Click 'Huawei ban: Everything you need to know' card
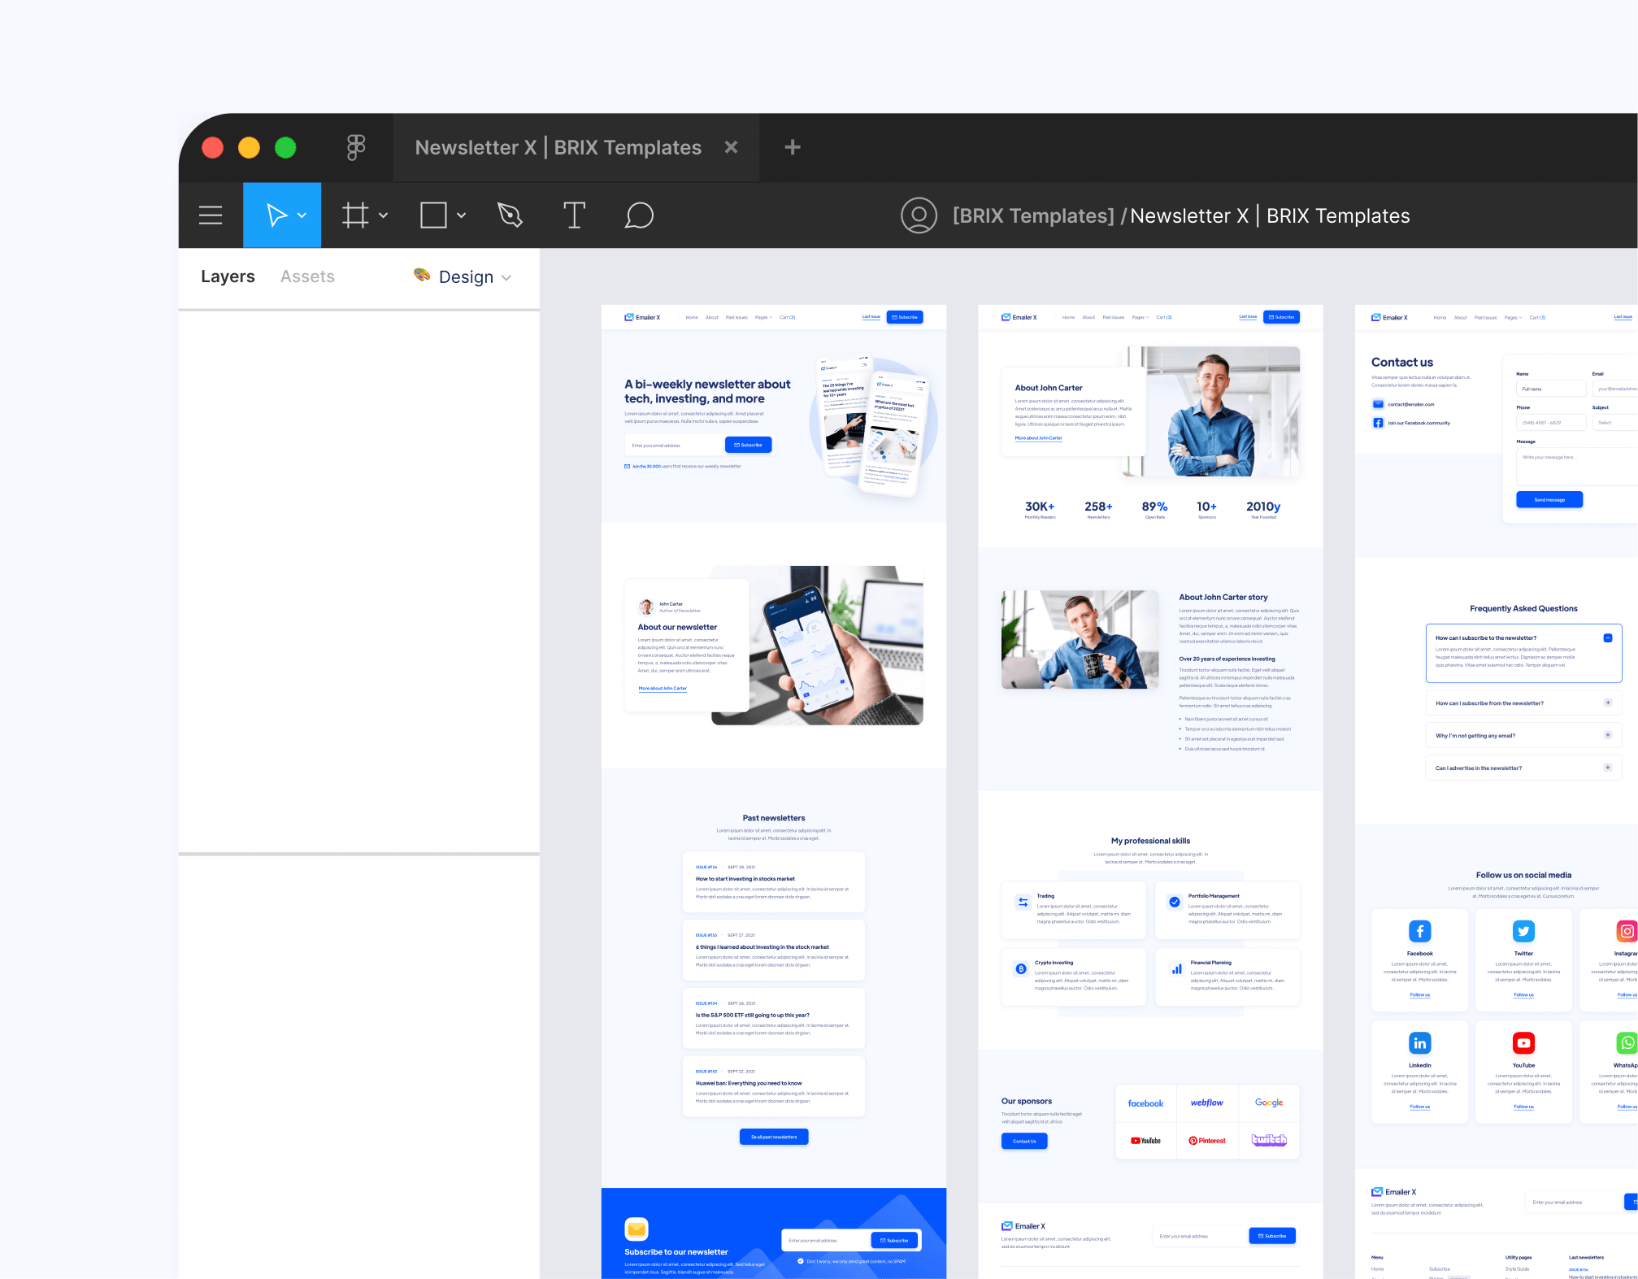Viewport: 1638px width, 1279px height. pyautogui.click(x=774, y=1087)
